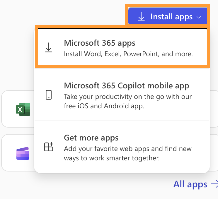The width and height of the screenshot is (218, 199).
Task: Click 'free iOS and Android app.' description text
Action: click(x=104, y=106)
